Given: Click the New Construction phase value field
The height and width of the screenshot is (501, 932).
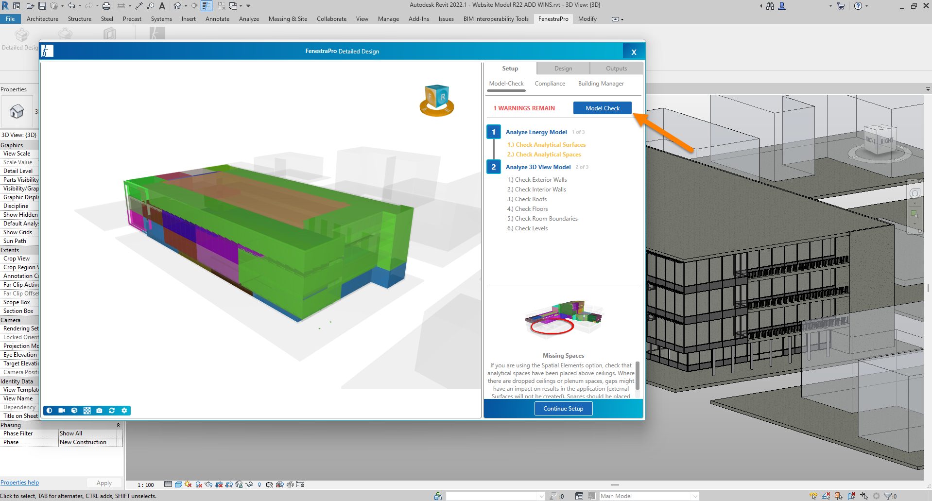Looking at the screenshot, I should click(x=87, y=442).
